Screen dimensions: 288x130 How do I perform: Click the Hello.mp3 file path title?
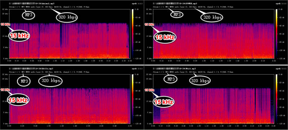[31, 69]
